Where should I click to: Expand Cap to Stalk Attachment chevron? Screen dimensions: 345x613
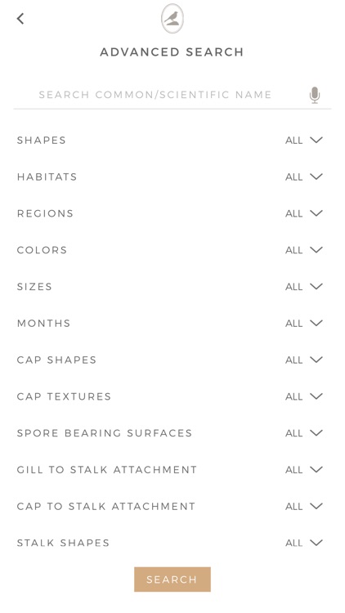316,506
